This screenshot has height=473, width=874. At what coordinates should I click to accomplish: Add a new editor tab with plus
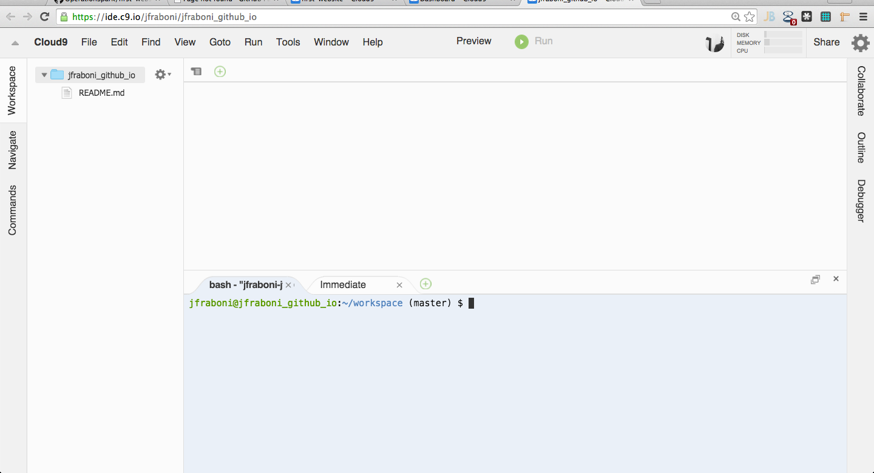pyautogui.click(x=220, y=72)
